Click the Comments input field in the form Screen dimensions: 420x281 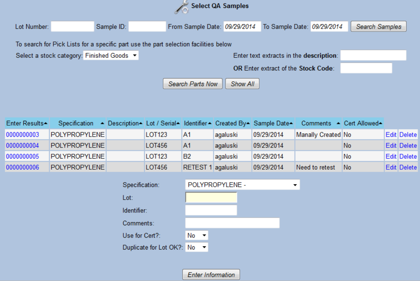pyautogui.click(x=232, y=222)
